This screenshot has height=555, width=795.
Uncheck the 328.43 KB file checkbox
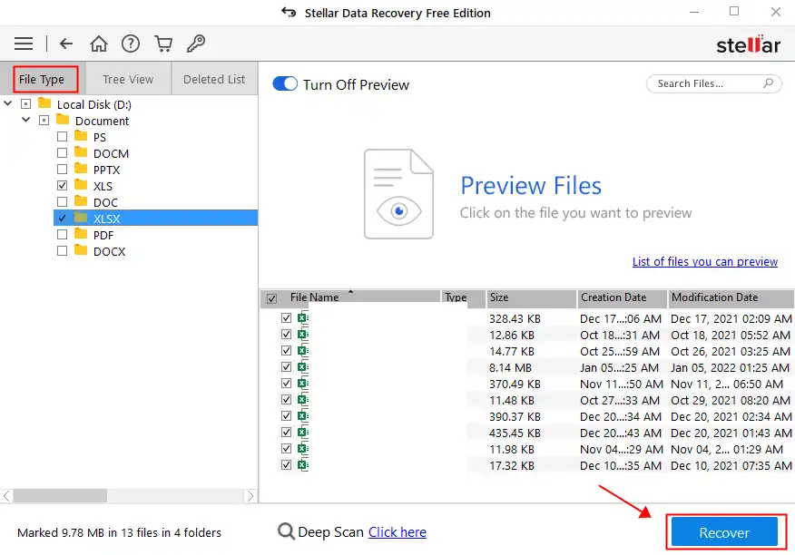pos(286,317)
